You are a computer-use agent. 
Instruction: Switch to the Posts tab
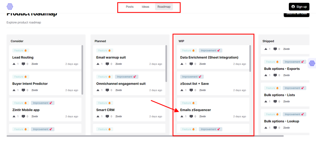pos(130,7)
